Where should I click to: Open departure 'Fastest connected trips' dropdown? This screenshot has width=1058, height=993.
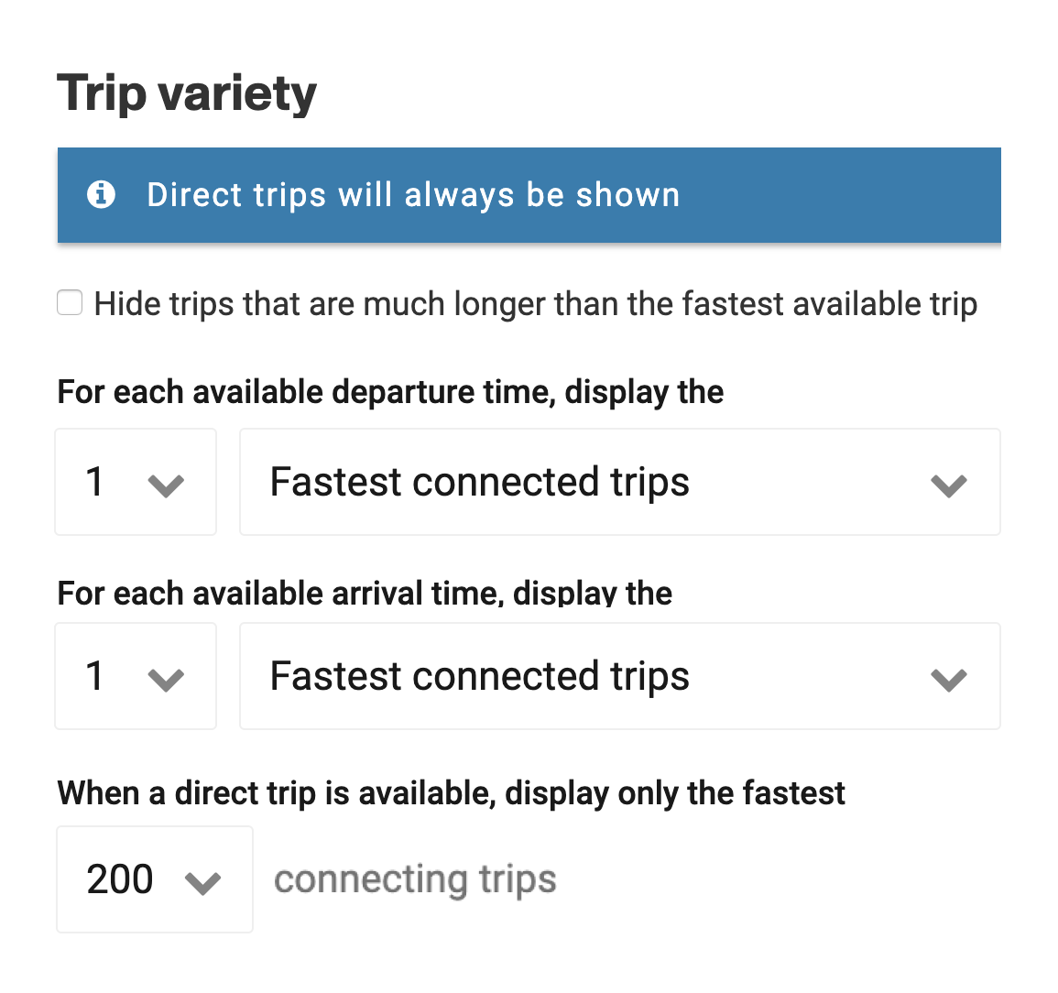620,482
